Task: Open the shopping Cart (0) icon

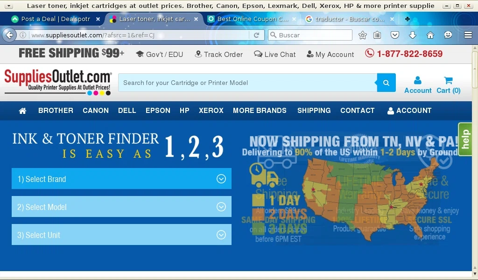Action: [449, 85]
